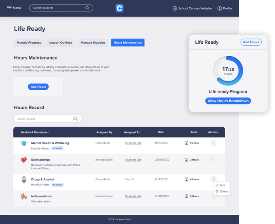Viewport: 275px width, 224px height.
Task: Click the Drugs & Alcohol module title
Action: 42,180
